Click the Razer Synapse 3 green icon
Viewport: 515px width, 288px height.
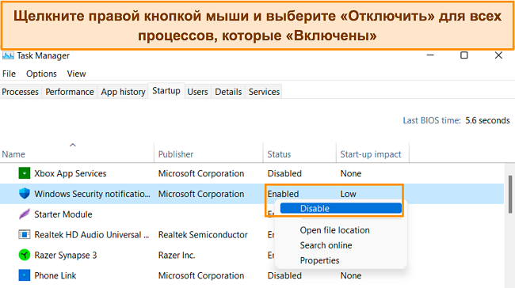pos(25,255)
